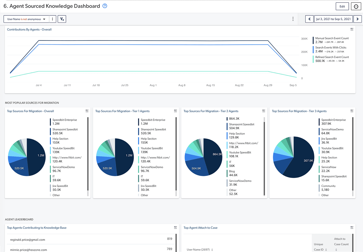This screenshot has width=363, height=252.
Task: Open Top Sources Overall card options icon
Action: click(87, 111)
